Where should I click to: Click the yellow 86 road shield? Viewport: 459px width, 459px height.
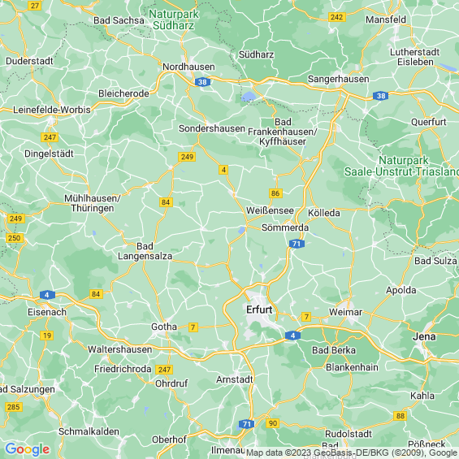[x=275, y=193]
